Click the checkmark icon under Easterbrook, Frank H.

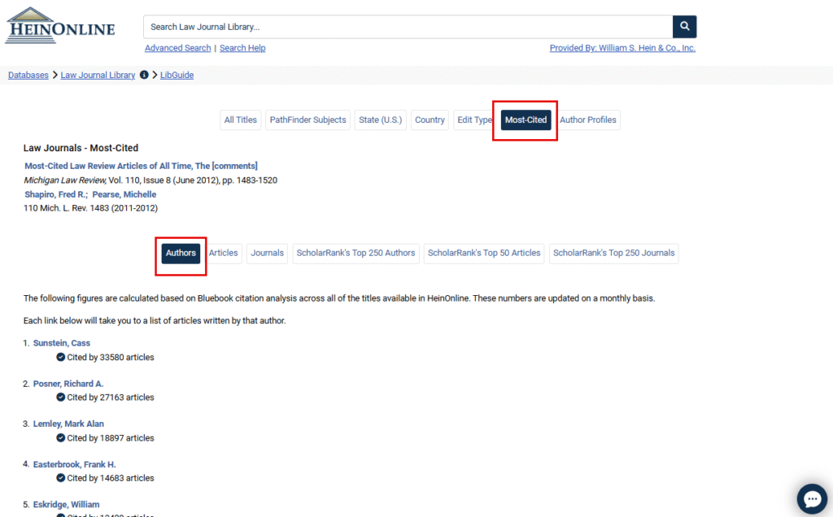[61, 478]
